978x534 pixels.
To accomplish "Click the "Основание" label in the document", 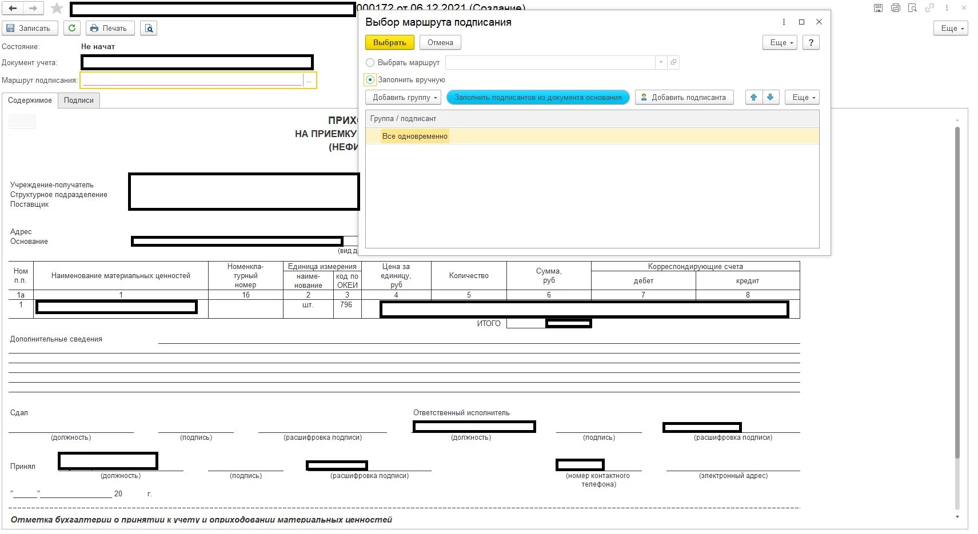I will click(29, 242).
